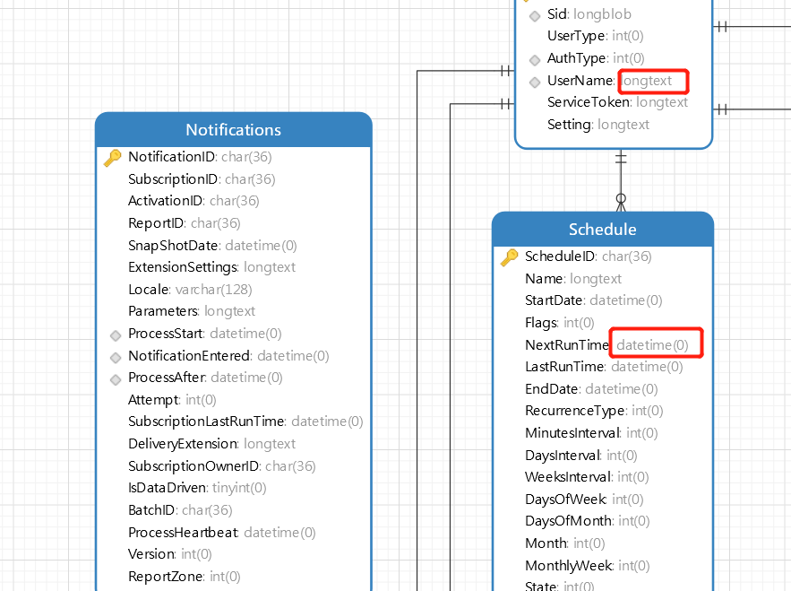
Task: Select the NotificationID field
Action: point(200,157)
